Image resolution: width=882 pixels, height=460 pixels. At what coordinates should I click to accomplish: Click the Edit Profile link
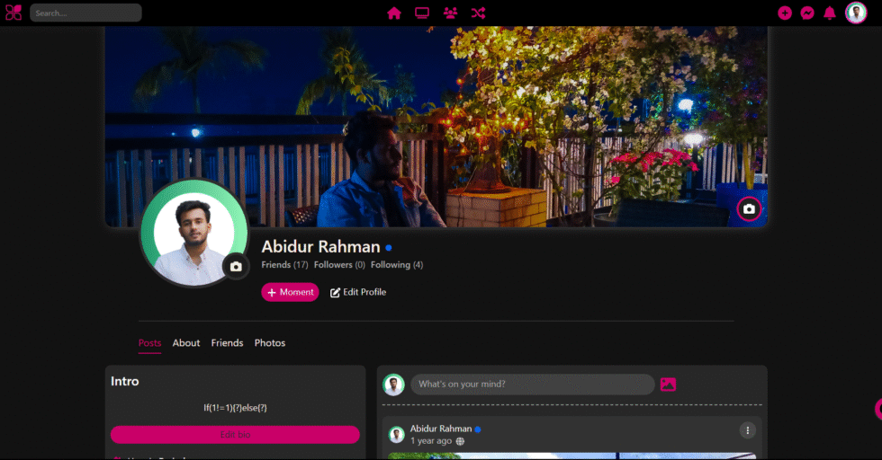pyautogui.click(x=358, y=292)
